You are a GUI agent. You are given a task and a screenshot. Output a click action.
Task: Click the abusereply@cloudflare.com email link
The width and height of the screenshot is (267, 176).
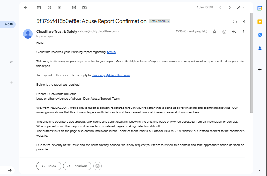(x=111, y=75)
